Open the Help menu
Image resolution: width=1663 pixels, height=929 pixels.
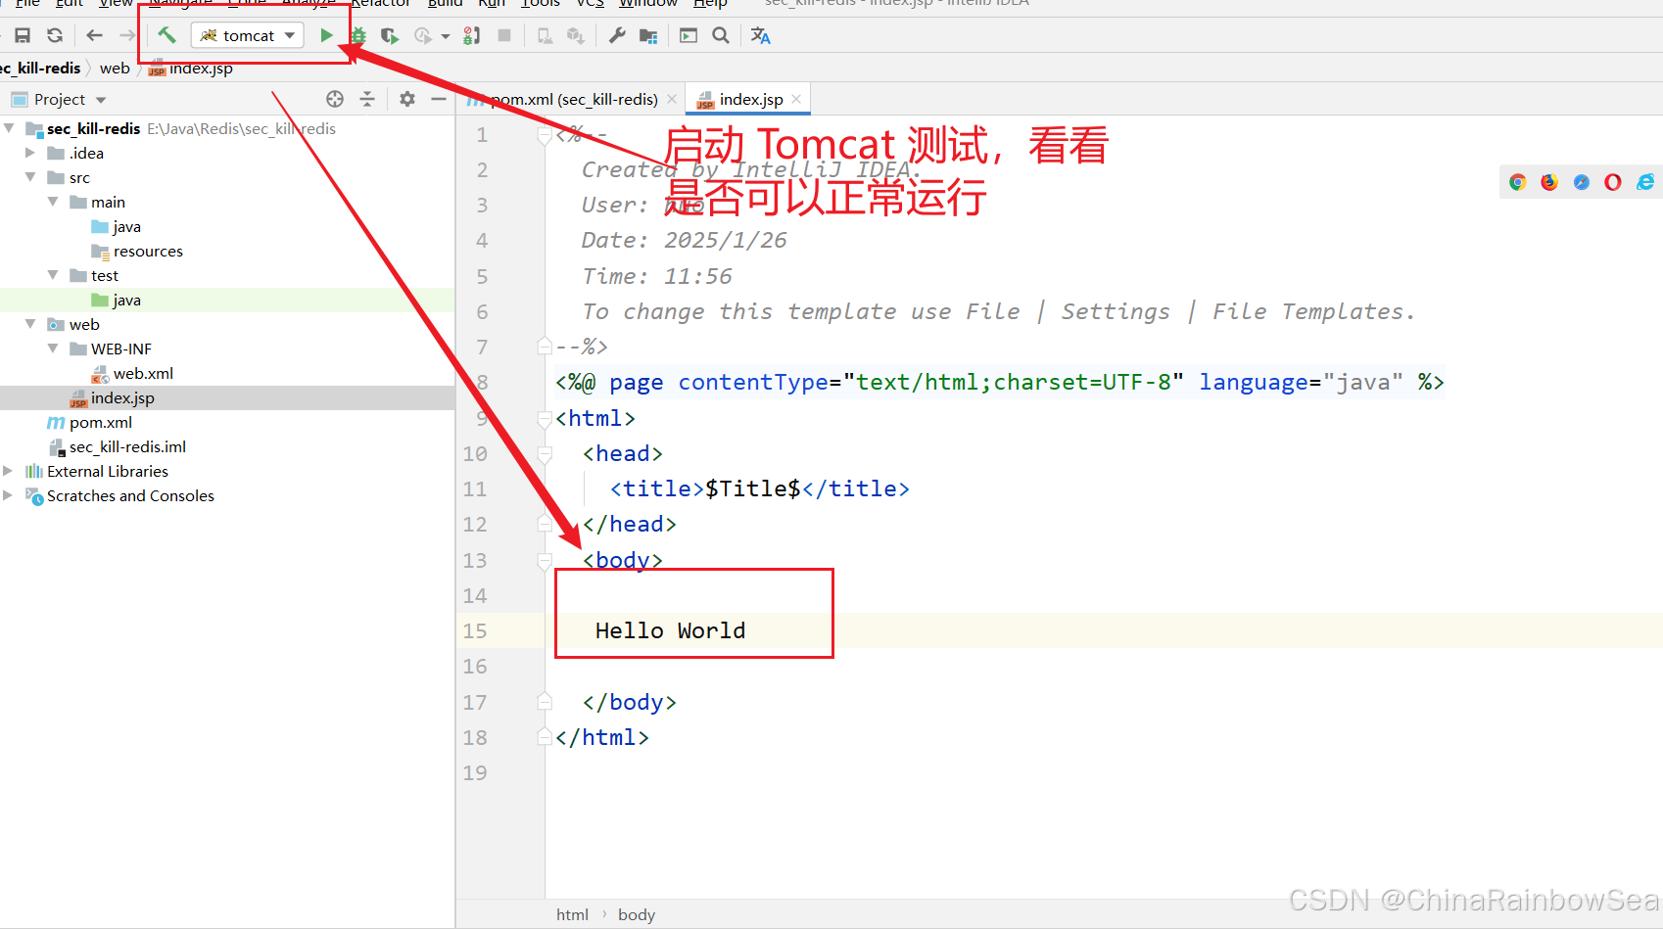click(x=710, y=4)
